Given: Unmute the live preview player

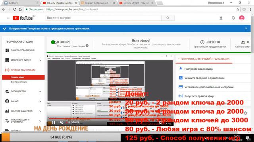Looking at the screenshot, I should pyautogui.click(x=62, y=123).
